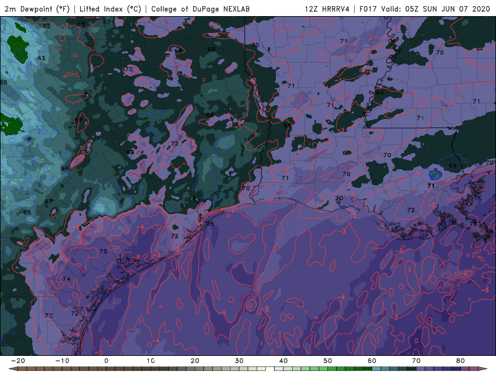
Task: Click the '-20' label on the color scale
Action: [x=18, y=361]
